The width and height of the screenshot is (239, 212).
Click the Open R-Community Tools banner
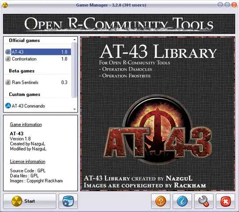click(119, 24)
